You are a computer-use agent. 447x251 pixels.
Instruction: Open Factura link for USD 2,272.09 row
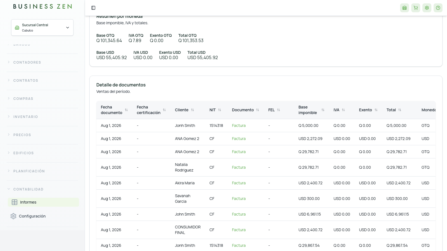pos(239,139)
